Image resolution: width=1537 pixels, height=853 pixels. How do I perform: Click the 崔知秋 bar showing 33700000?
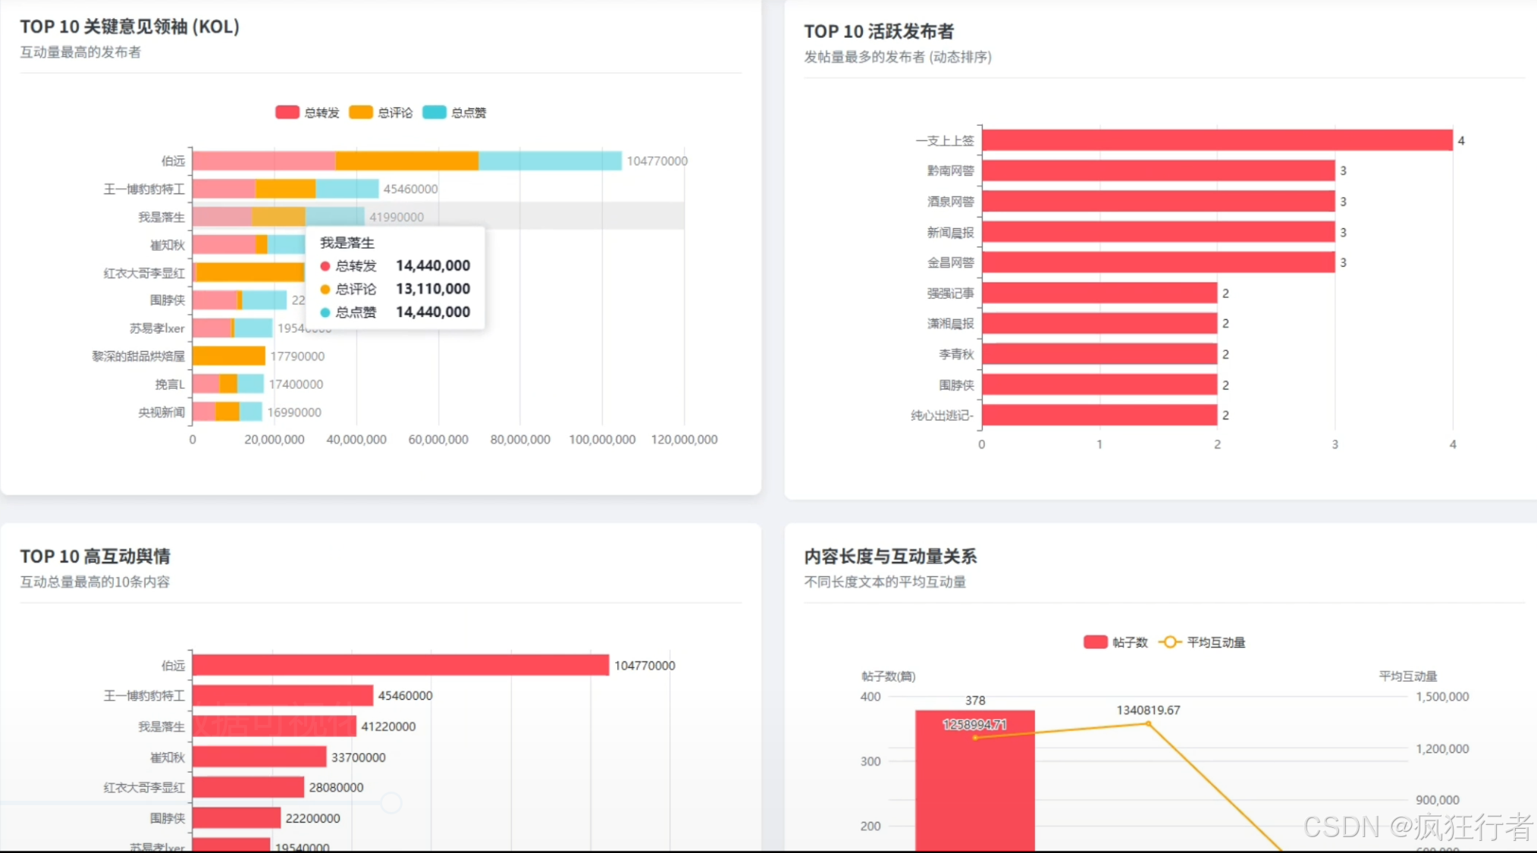(259, 757)
